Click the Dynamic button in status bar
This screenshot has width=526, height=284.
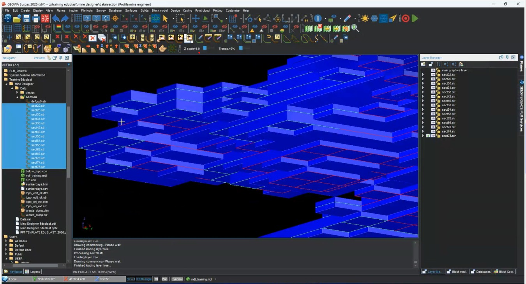(177, 279)
